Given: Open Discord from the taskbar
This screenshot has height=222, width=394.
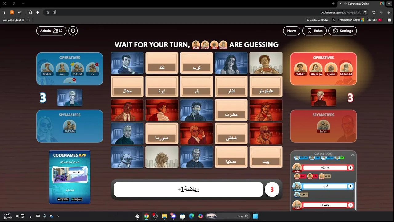Looking at the screenshot, I should (173, 216).
